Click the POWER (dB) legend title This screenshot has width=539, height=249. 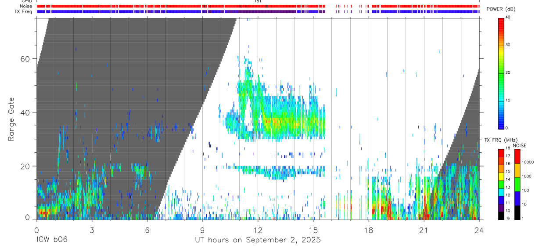501,9
